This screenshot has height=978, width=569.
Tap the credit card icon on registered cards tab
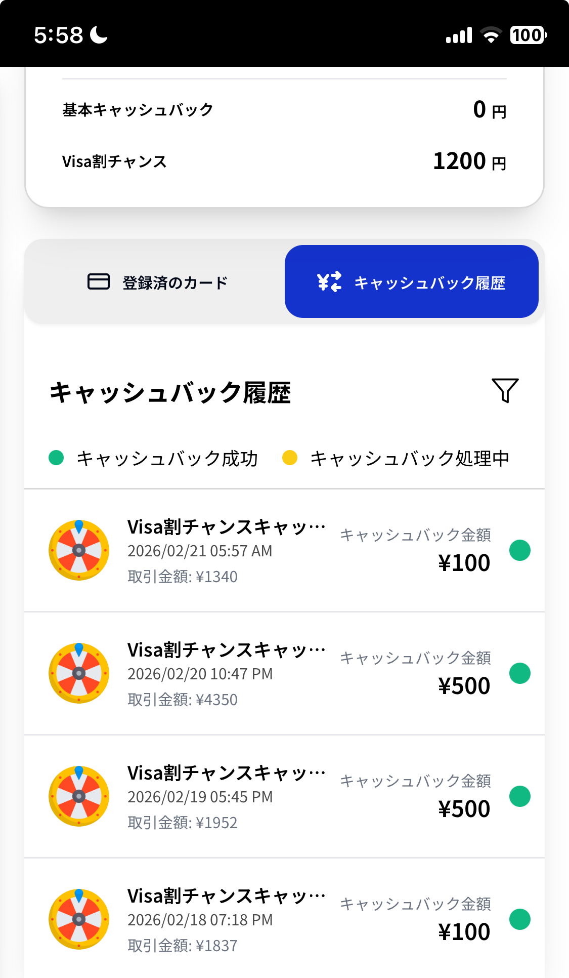click(x=99, y=281)
